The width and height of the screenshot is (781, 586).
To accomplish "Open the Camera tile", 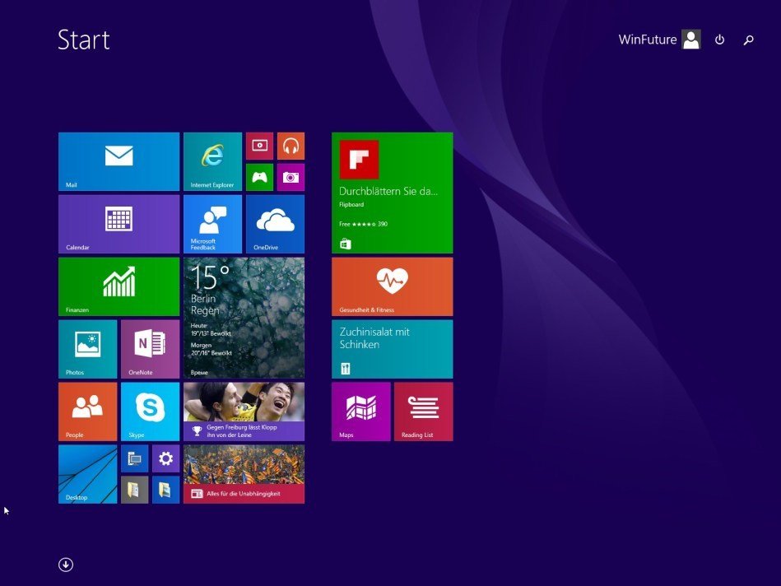I will pos(291,177).
